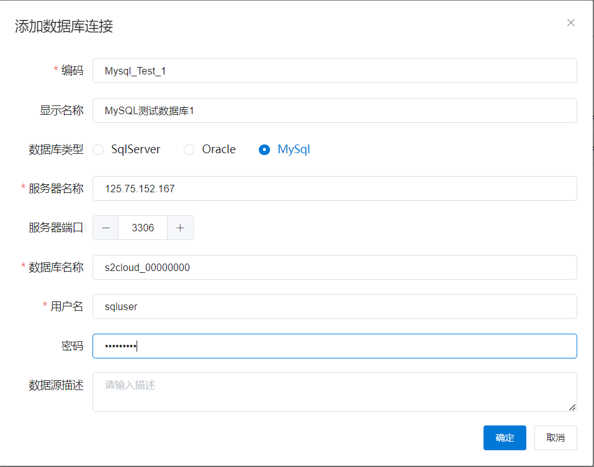Click the 服务器端口 label text
This screenshot has height=467, width=594.
[56, 228]
